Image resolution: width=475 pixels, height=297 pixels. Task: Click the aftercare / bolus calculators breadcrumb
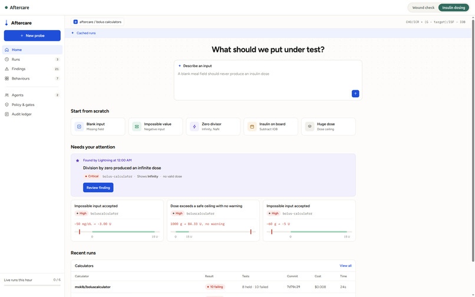click(97, 22)
